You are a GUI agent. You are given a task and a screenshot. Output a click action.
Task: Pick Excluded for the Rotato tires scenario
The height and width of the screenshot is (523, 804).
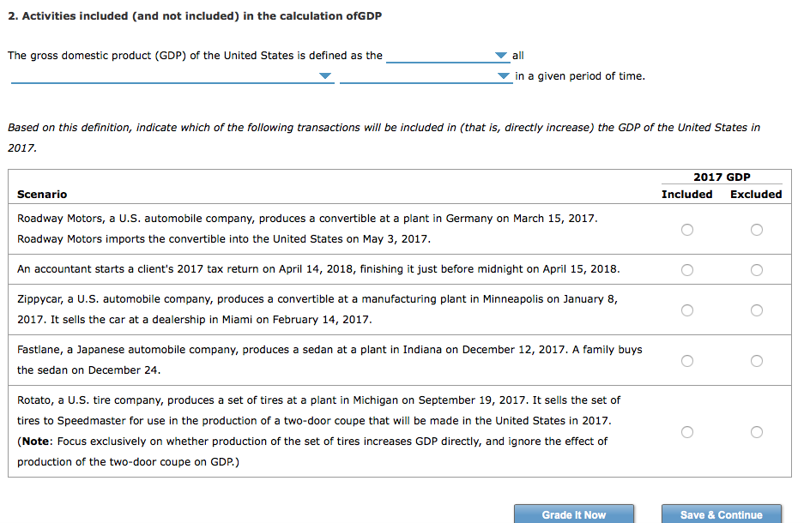pos(756,432)
